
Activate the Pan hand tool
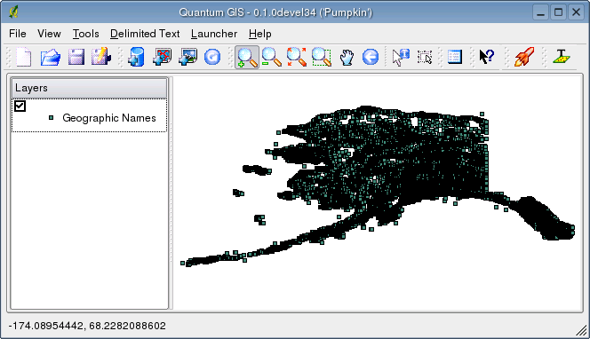(347, 57)
